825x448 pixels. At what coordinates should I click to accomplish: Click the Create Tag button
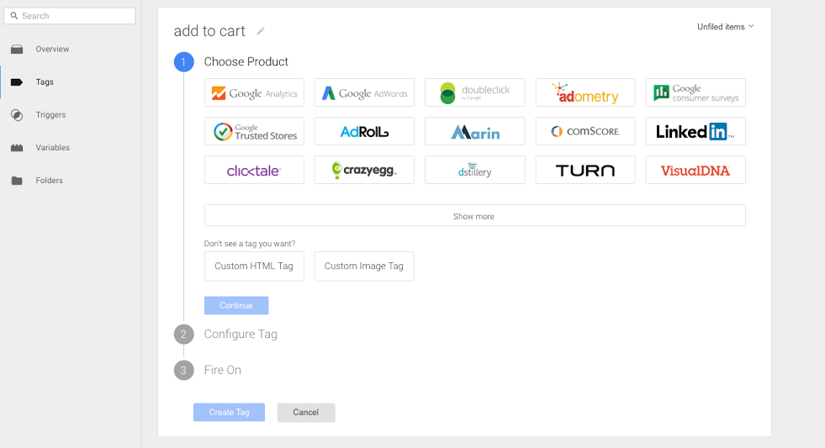click(229, 412)
